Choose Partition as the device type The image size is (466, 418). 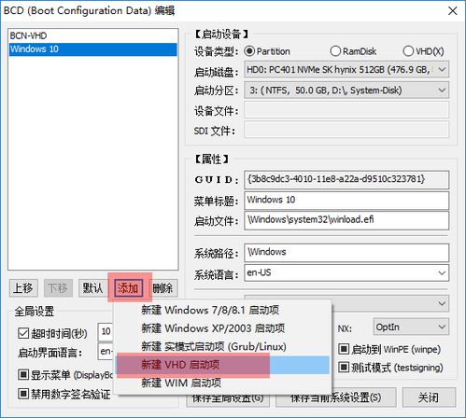[x=249, y=51]
